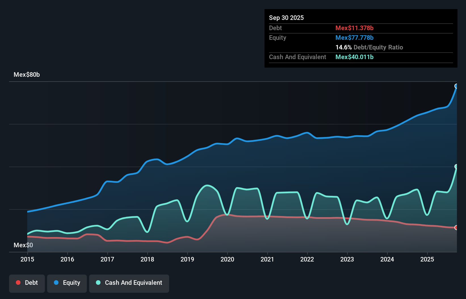Click the teal Cash endpoint marker on chart
This screenshot has width=466, height=299.
[x=456, y=166]
